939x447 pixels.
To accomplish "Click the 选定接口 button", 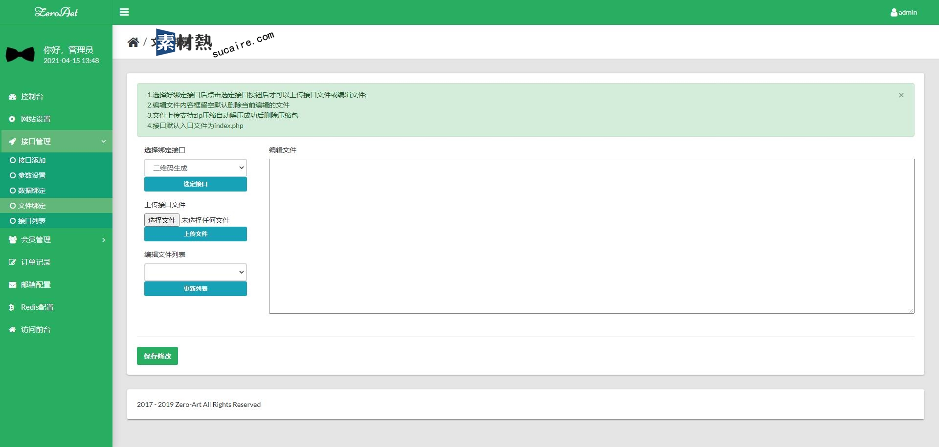I will [195, 184].
